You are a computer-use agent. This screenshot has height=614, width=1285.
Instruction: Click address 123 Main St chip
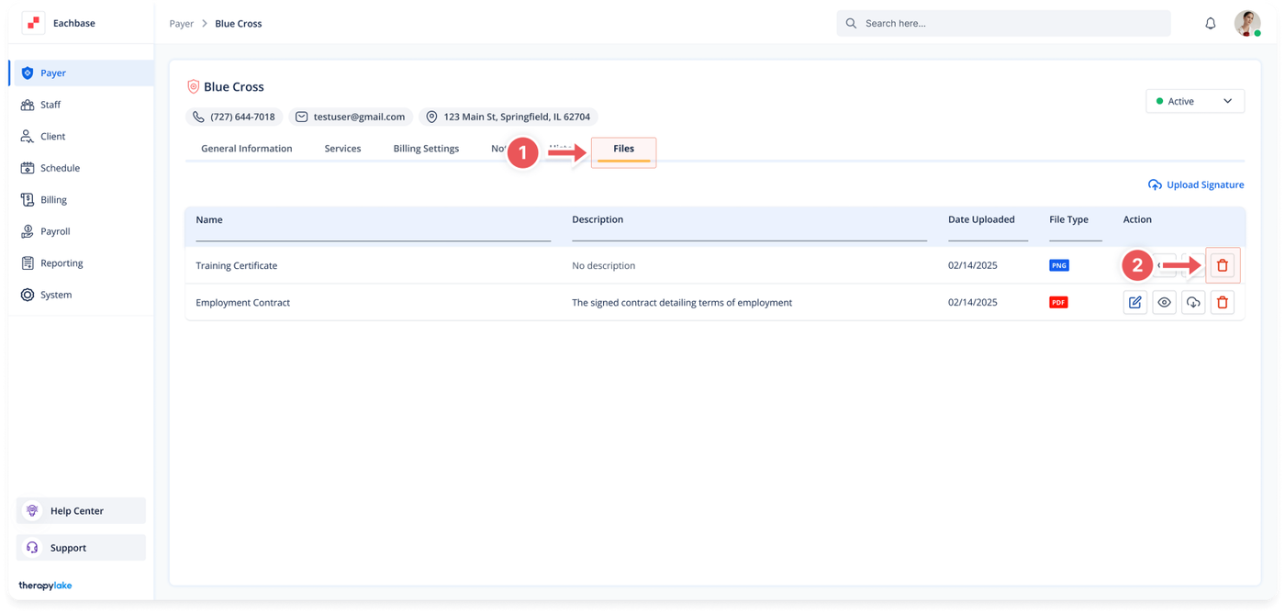click(x=508, y=117)
